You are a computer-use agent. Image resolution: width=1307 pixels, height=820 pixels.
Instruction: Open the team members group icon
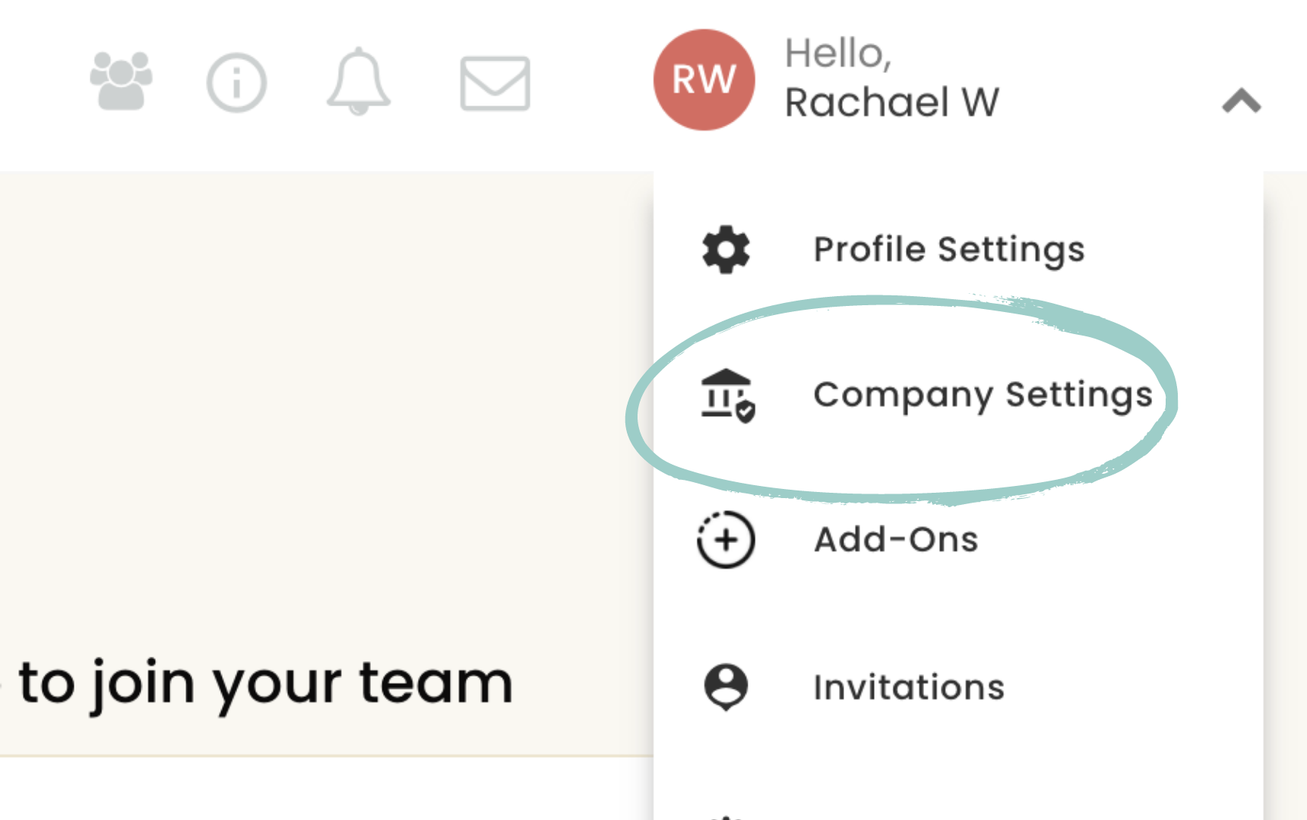pyautogui.click(x=121, y=81)
